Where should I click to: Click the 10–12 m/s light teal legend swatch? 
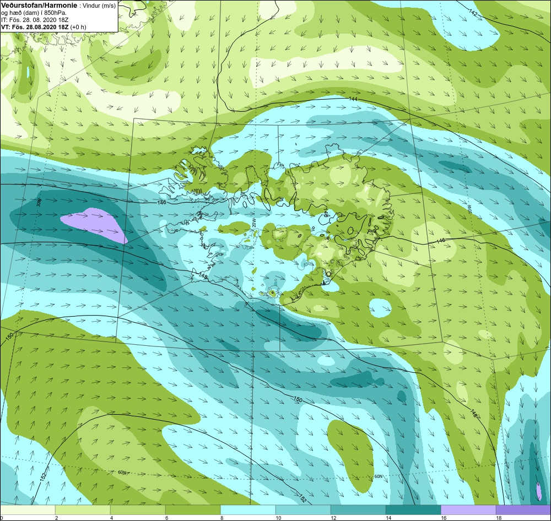click(303, 509)
